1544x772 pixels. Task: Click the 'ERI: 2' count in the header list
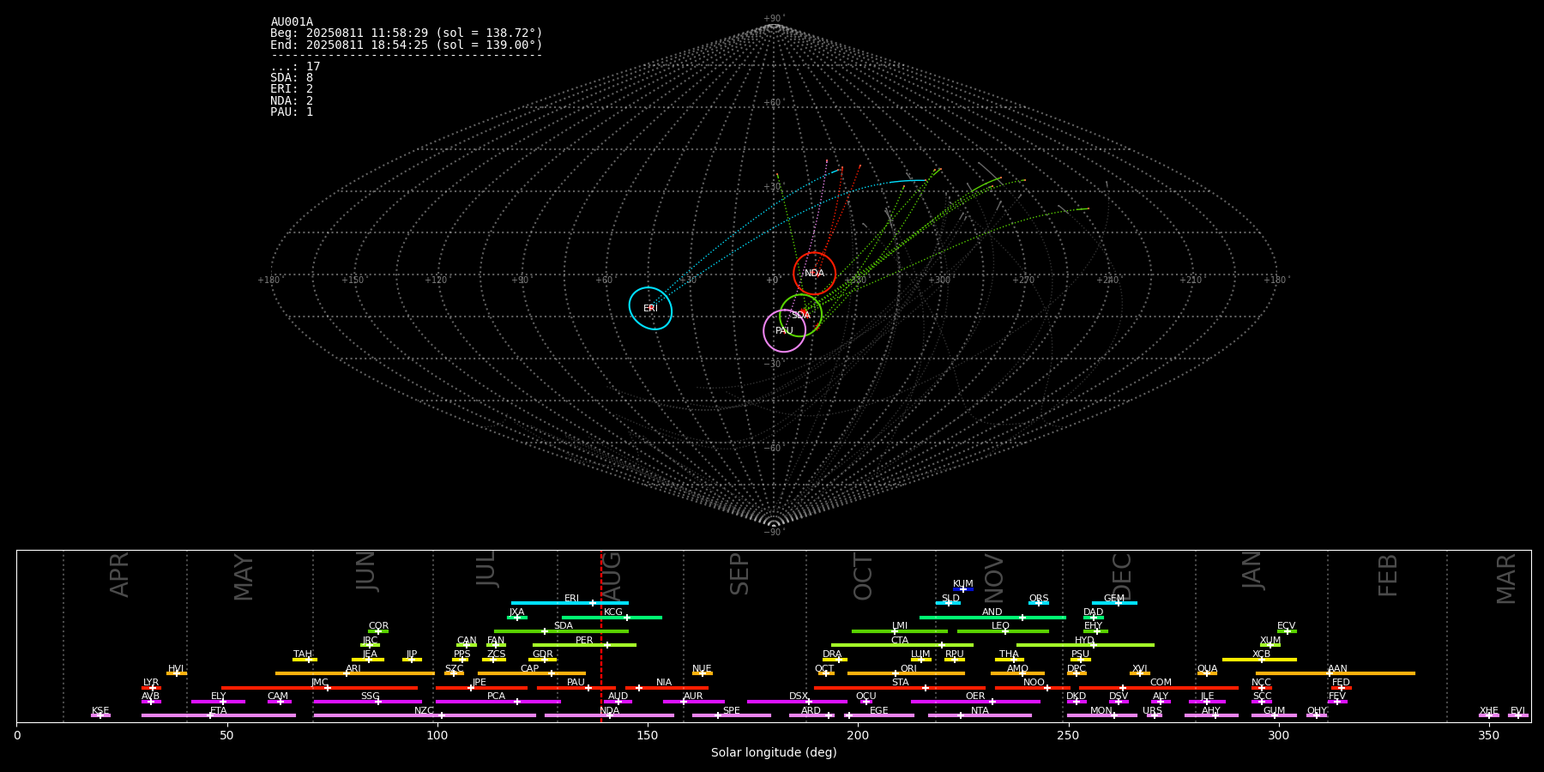coord(292,89)
